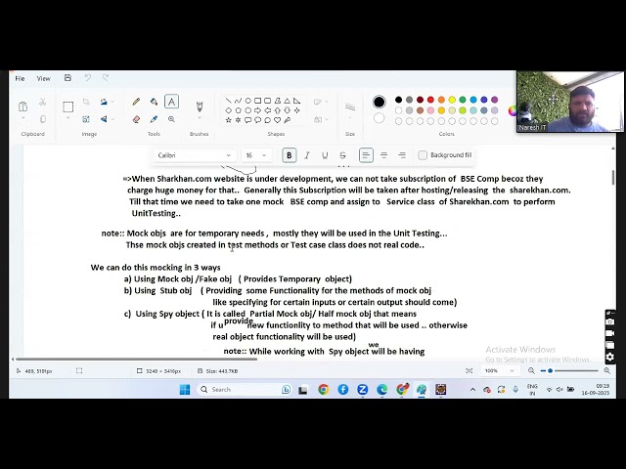
Task: Toggle Italic text formatting
Action: (x=307, y=155)
